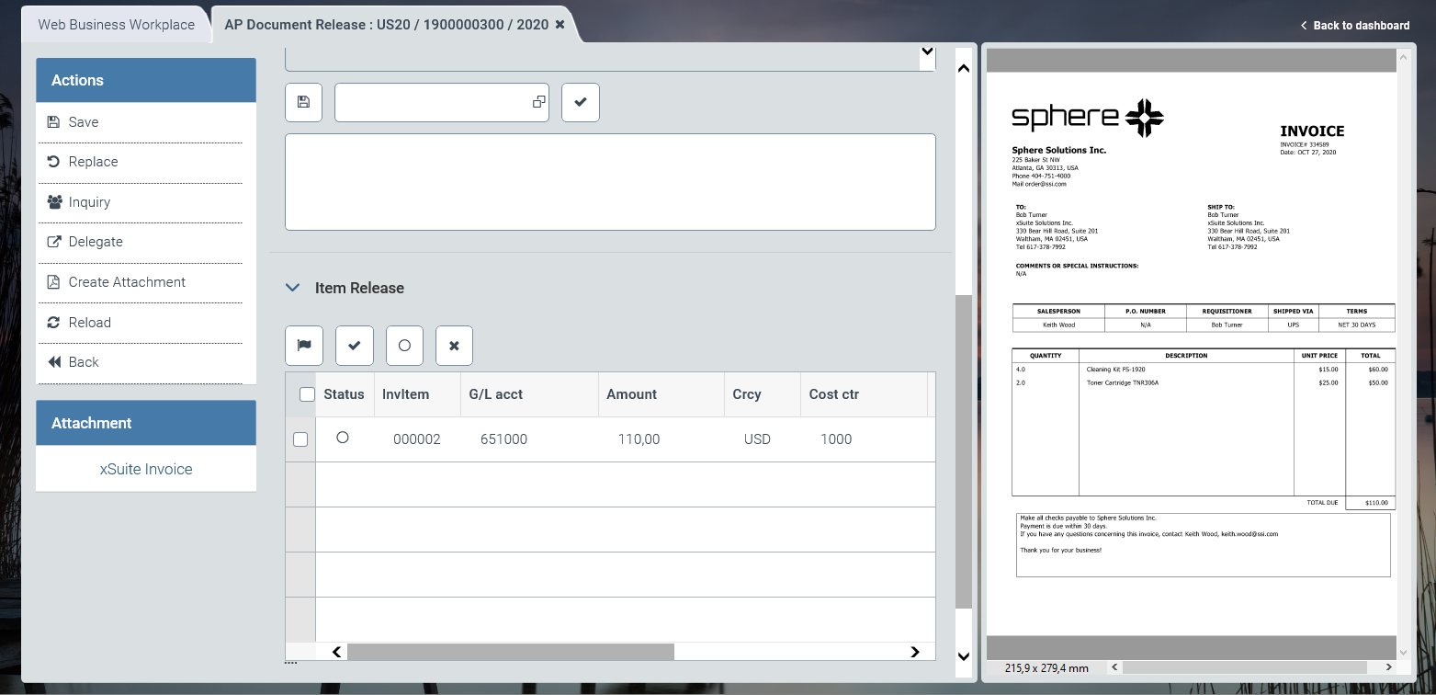Click the X reject icon above item table
This screenshot has height=695, width=1436.
click(x=454, y=346)
